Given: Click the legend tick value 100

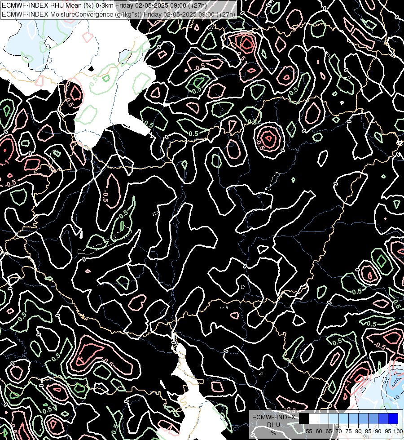Looking at the screenshot, I should click(398, 431).
